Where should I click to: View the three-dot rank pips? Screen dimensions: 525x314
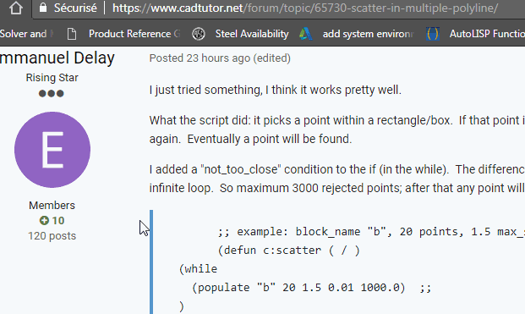(x=52, y=93)
